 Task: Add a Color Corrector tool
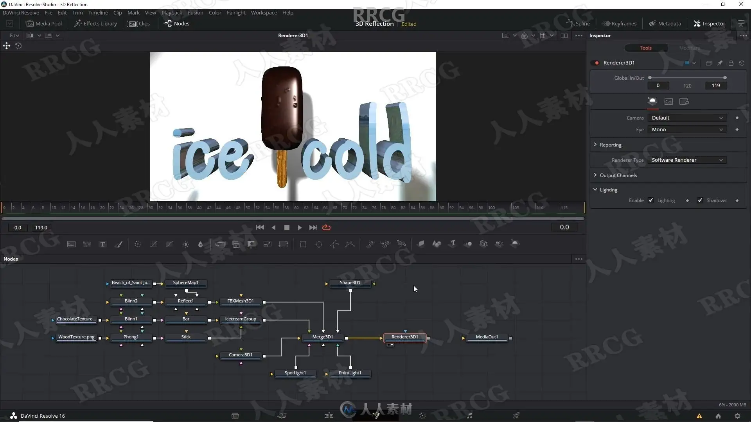click(137, 244)
